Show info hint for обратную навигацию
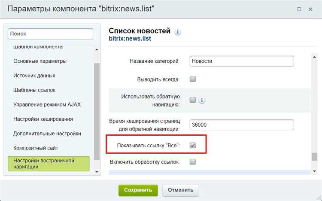This screenshot has height=201, width=322. (202, 100)
